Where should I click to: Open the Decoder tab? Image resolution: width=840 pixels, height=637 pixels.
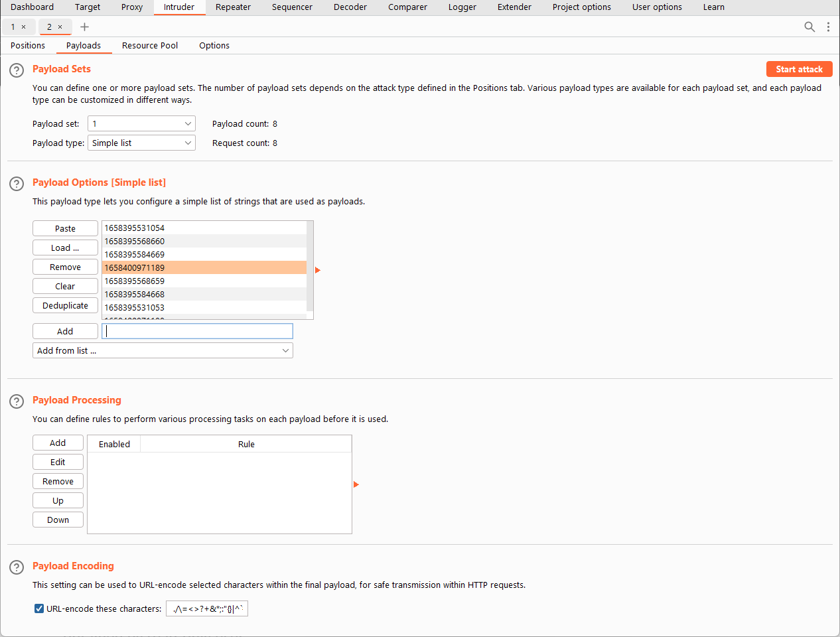coord(350,7)
